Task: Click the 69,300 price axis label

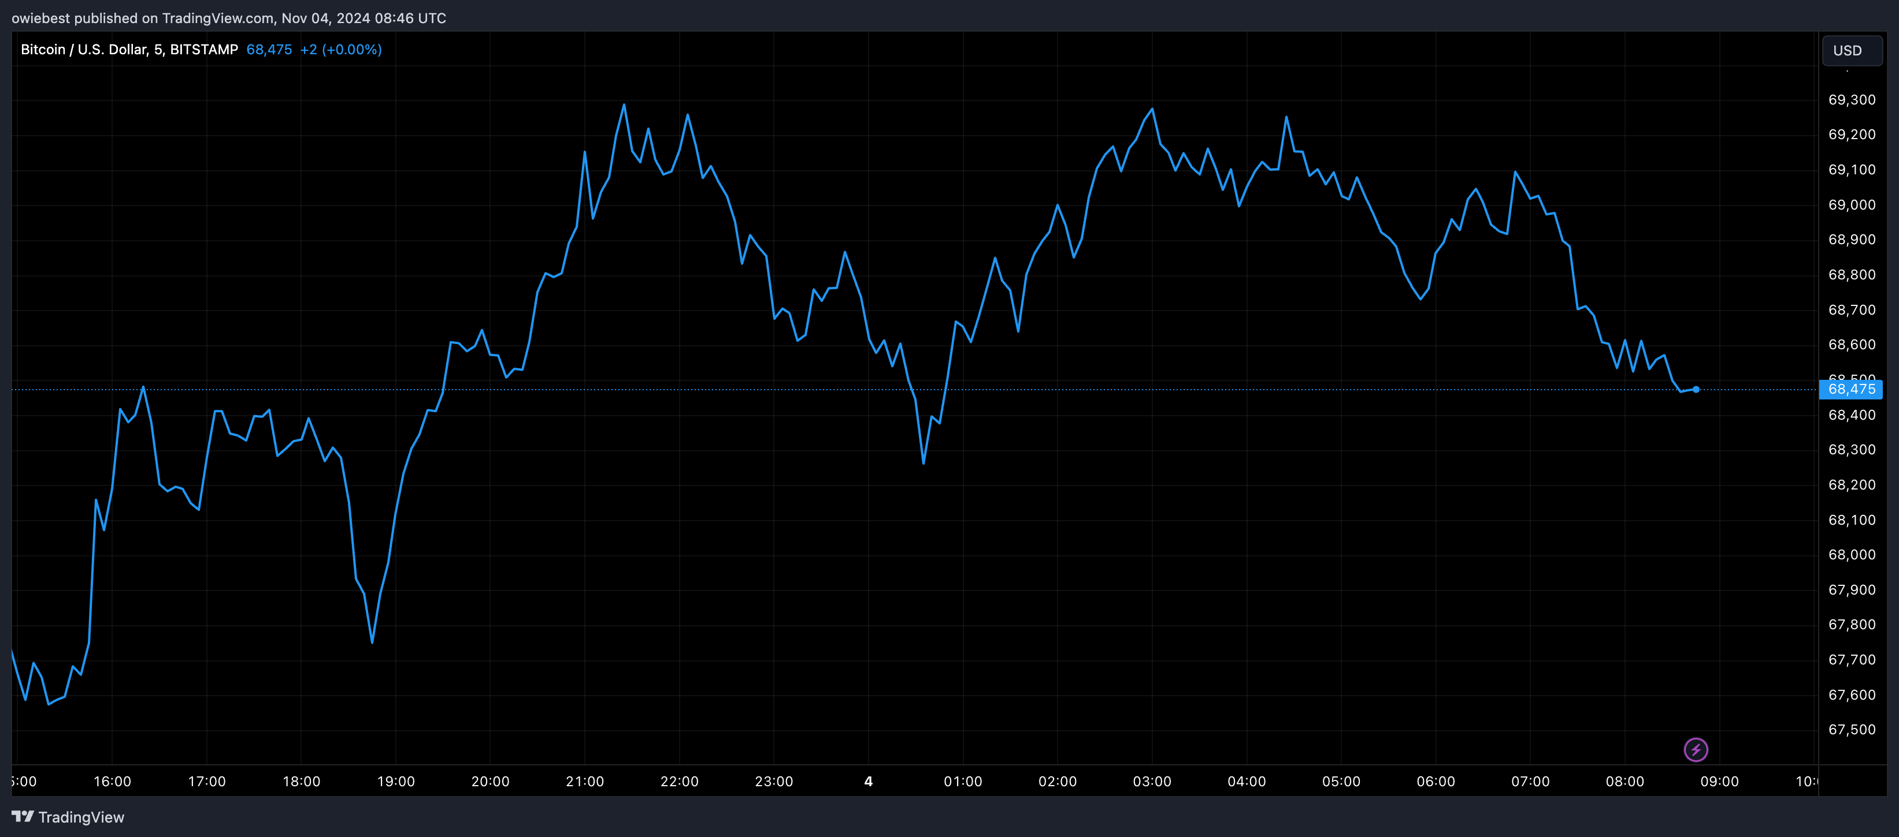Action: point(1852,99)
